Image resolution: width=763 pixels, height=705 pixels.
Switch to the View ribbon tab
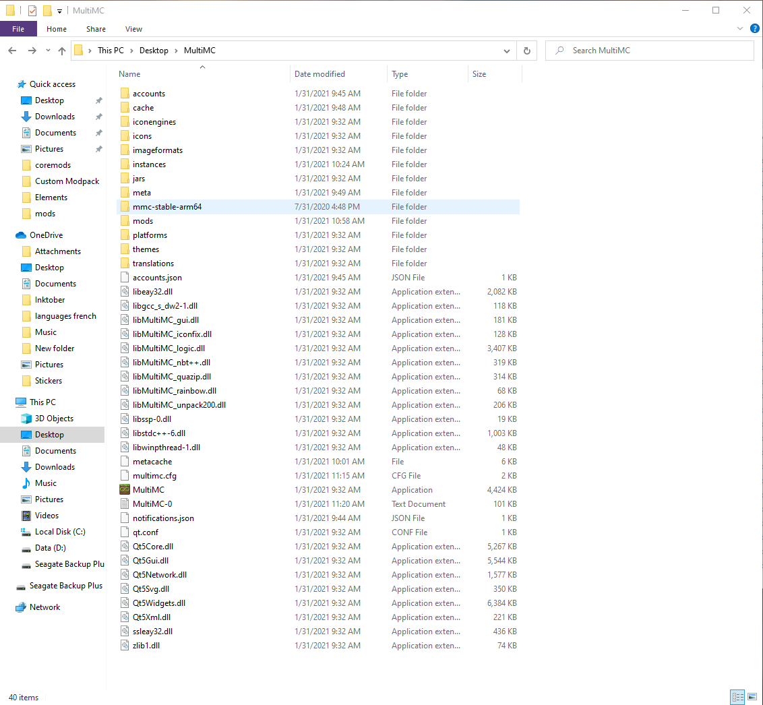(x=133, y=29)
